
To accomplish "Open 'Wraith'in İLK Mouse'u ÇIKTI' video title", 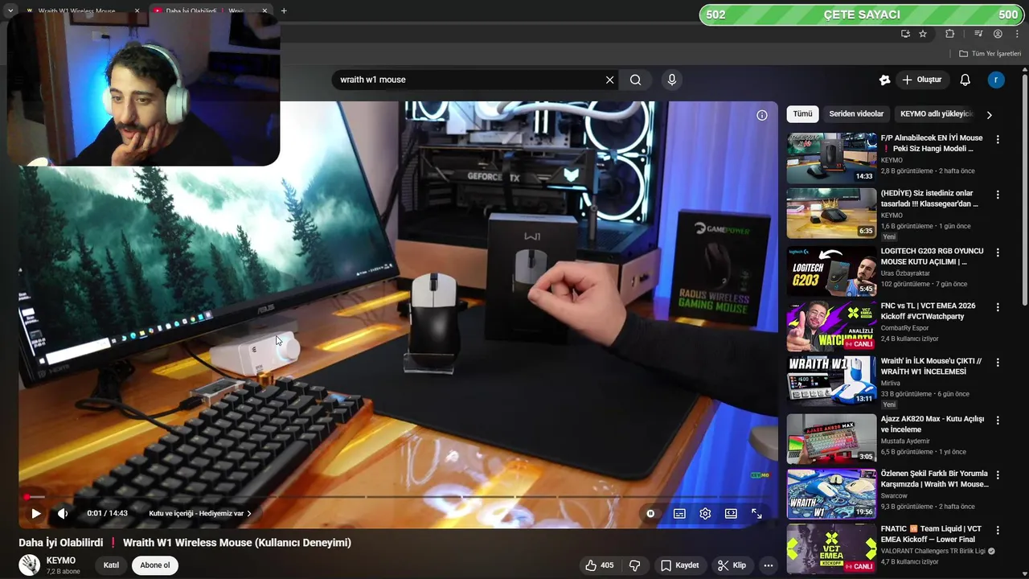I will tap(931, 366).
